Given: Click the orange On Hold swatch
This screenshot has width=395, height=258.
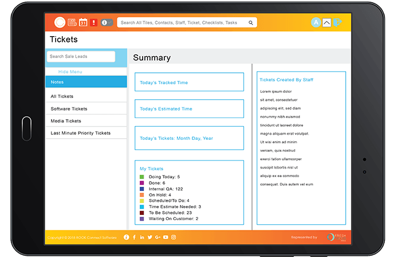Looking at the screenshot, I should click(x=142, y=195).
